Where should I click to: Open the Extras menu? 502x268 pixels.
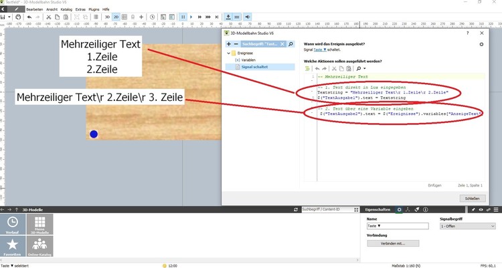[x=80, y=9]
